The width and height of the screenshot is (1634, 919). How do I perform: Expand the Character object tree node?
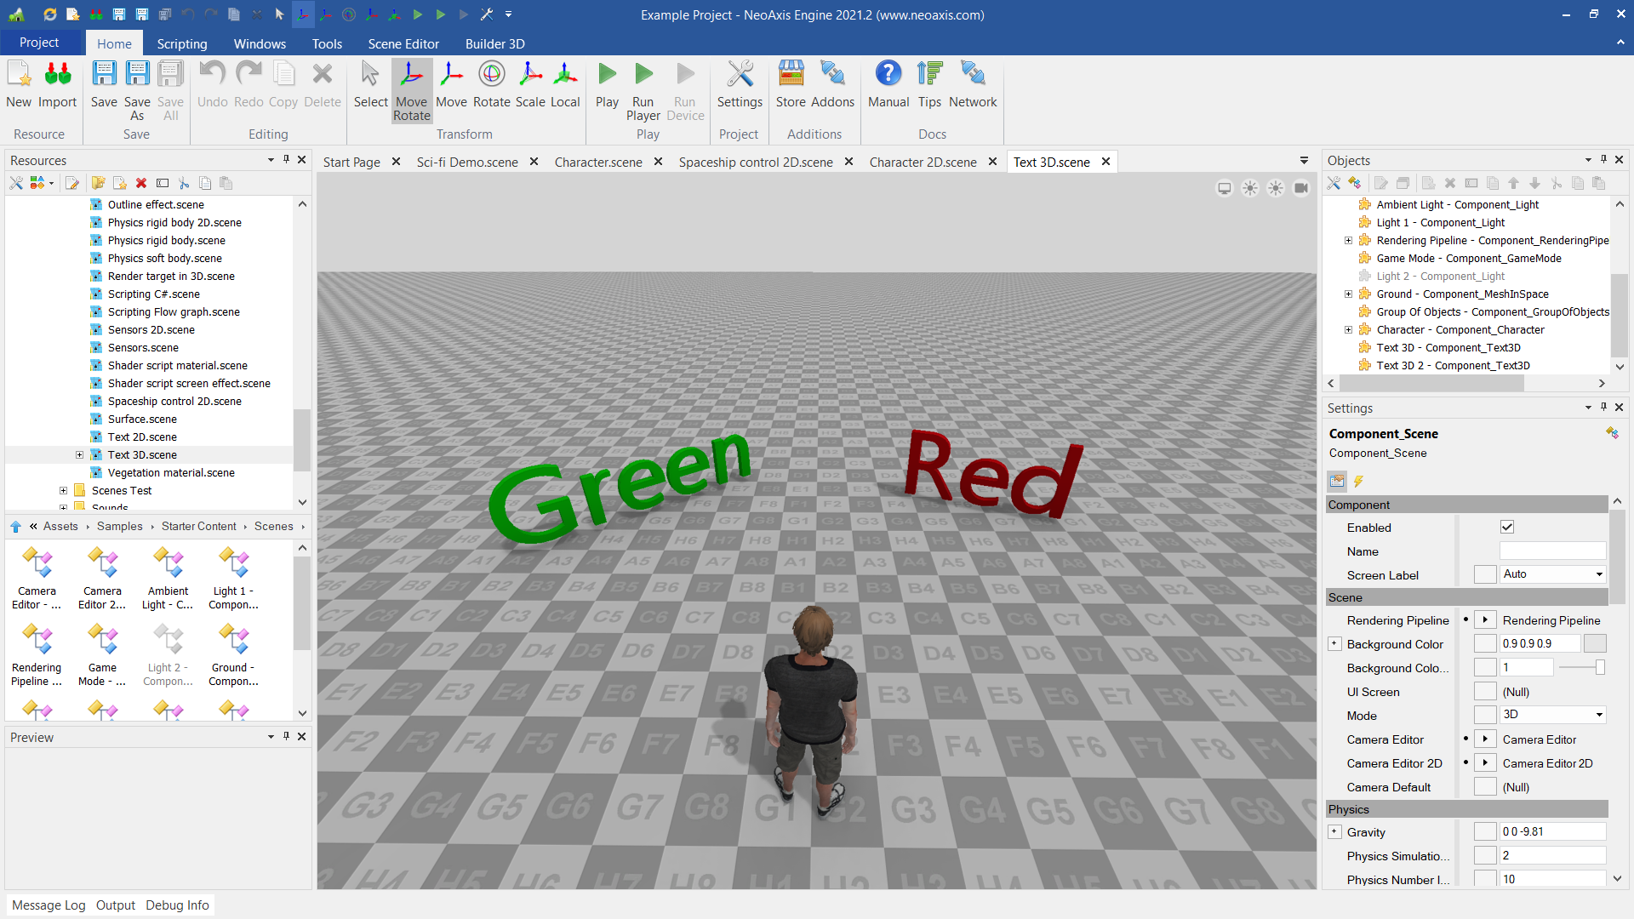tap(1348, 330)
